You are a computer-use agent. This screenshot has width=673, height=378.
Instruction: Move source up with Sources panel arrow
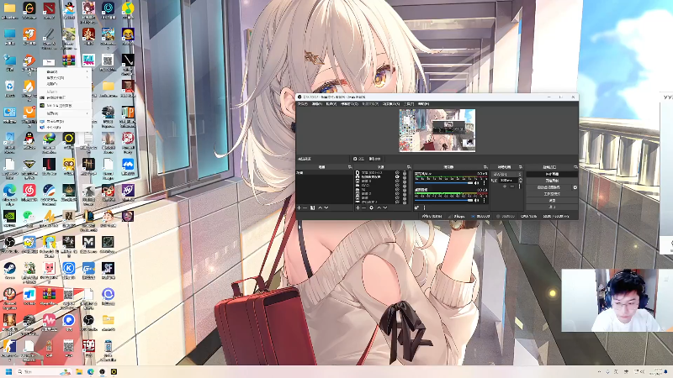click(379, 207)
